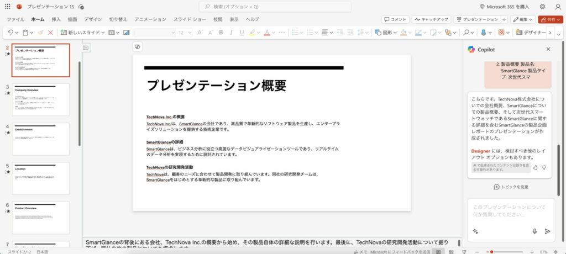Open the Editing (編集) mode dropdown
Screen dimensions: 566x254
[523, 19]
